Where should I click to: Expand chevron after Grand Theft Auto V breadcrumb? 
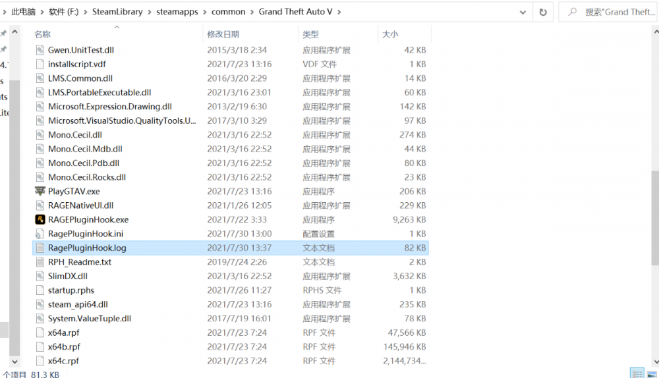339,12
